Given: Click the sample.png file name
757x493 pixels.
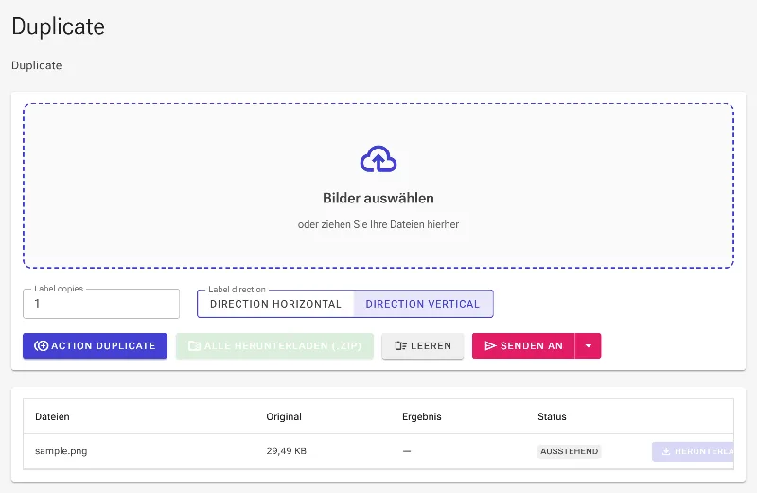Looking at the screenshot, I should [62, 451].
